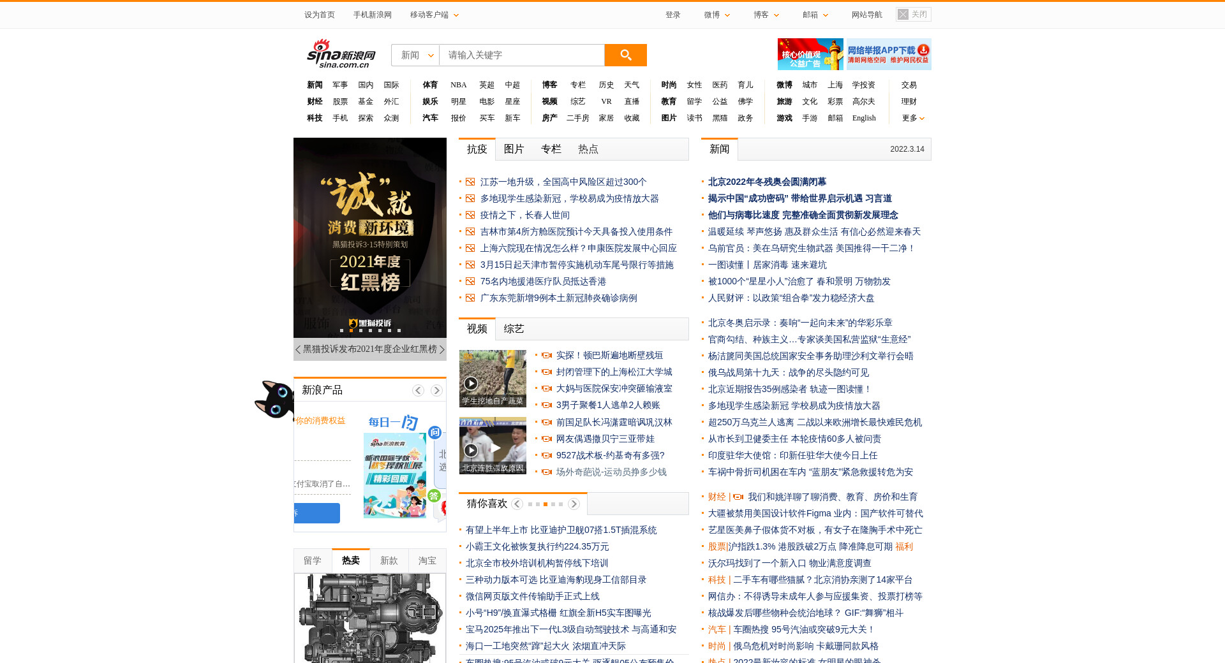This screenshot has width=1225, height=663.
Task: Open the Sina logo homepage link
Action: pos(341,54)
